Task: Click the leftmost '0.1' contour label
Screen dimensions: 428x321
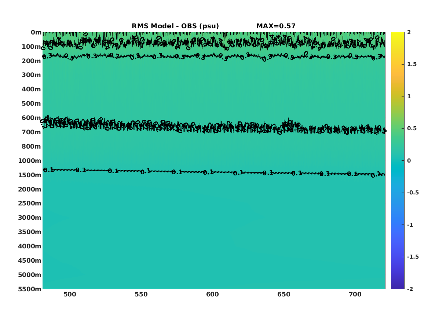Action: (x=48, y=170)
